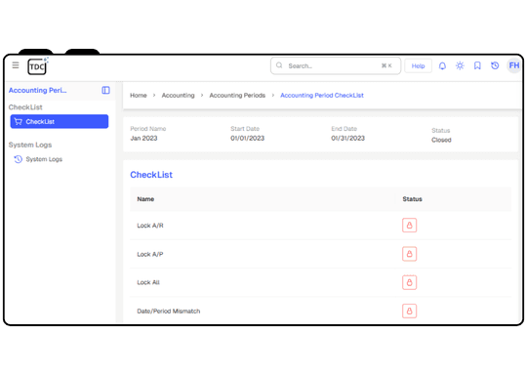Select the CheckList sidebar item

[x=60, y=121]
